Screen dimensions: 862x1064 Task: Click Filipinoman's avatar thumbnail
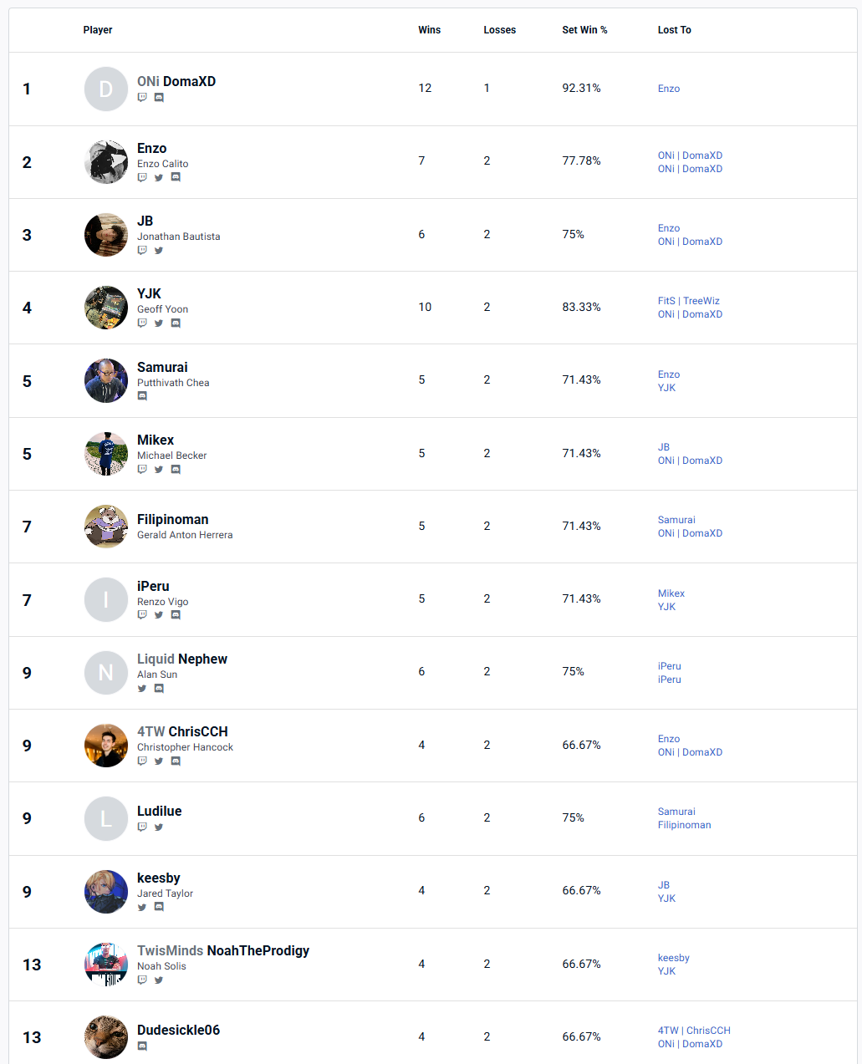[x=106, y=527]
